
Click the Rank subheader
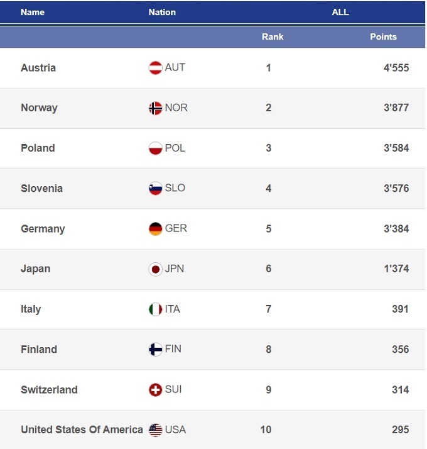[273, 36]
